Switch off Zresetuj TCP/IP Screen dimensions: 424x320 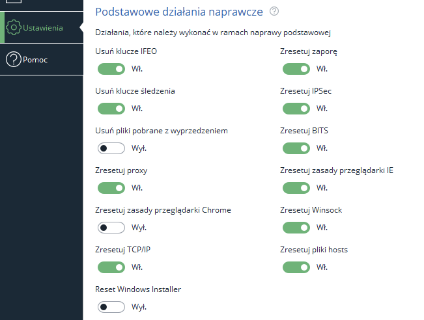point(111,267)
